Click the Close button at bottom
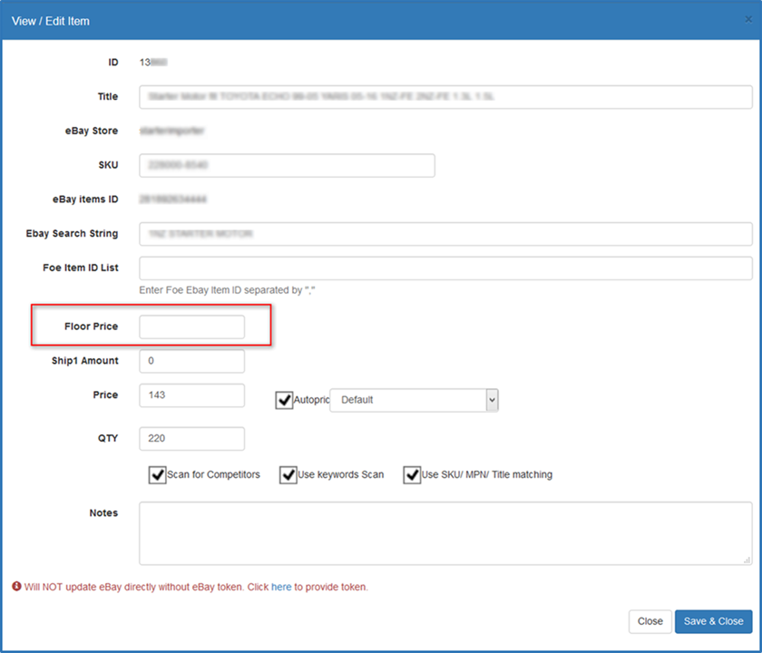Screen dimensions: 762x653 click(x=650, y=621)
